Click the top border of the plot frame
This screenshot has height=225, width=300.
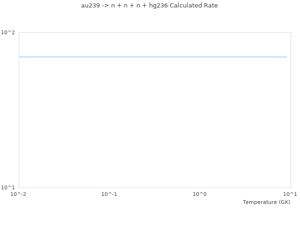tap(153, 32)
